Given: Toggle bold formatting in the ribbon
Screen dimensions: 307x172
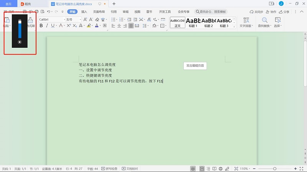Looking at the screenshot, I should point(41,26).
